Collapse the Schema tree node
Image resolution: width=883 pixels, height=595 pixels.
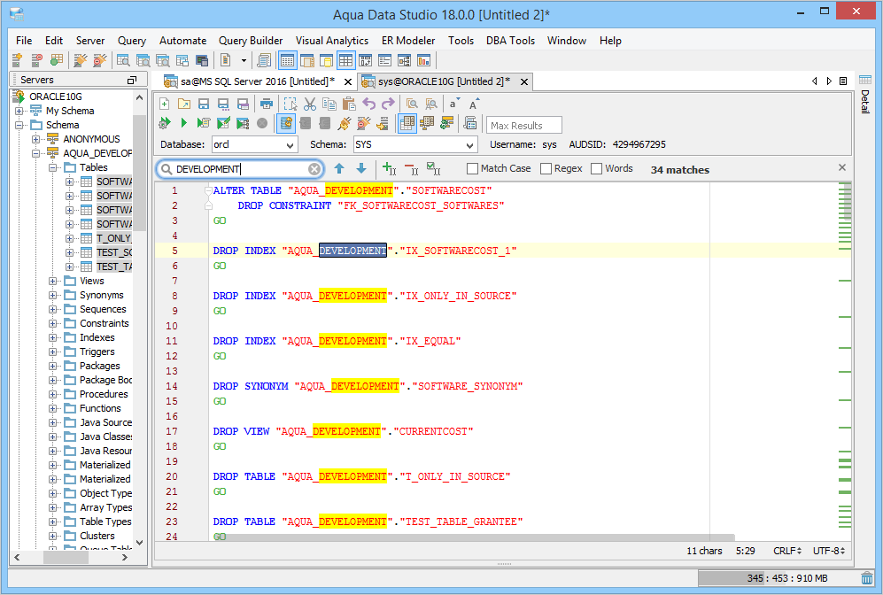click(19, 125)
